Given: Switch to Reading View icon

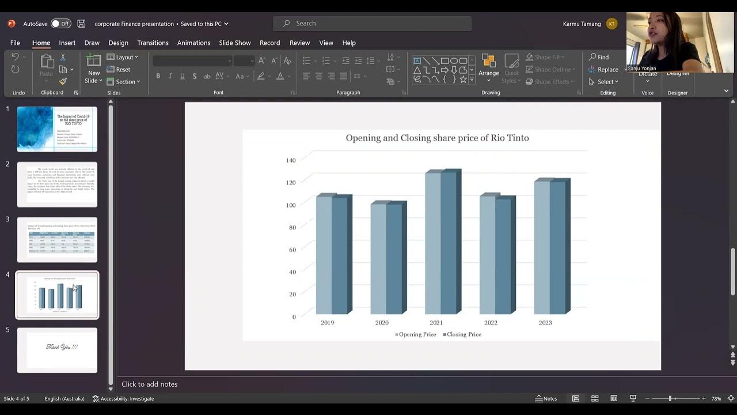Looking at the screenshot, I should pyautogui.click(x=614, y=398).
